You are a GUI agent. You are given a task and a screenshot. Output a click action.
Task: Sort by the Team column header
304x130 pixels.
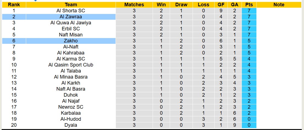[71, 5]
